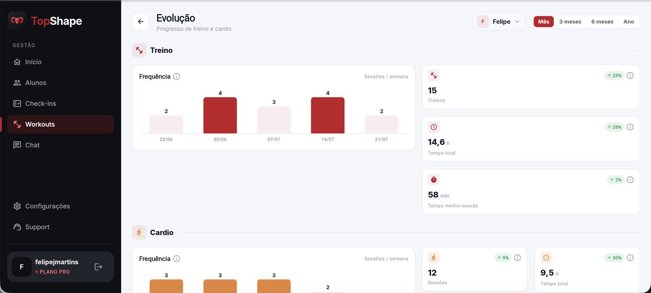The height and width of the screenshot is (293, 651).
Task: Open Configurações settings page
Action: (x=61, y=206)
